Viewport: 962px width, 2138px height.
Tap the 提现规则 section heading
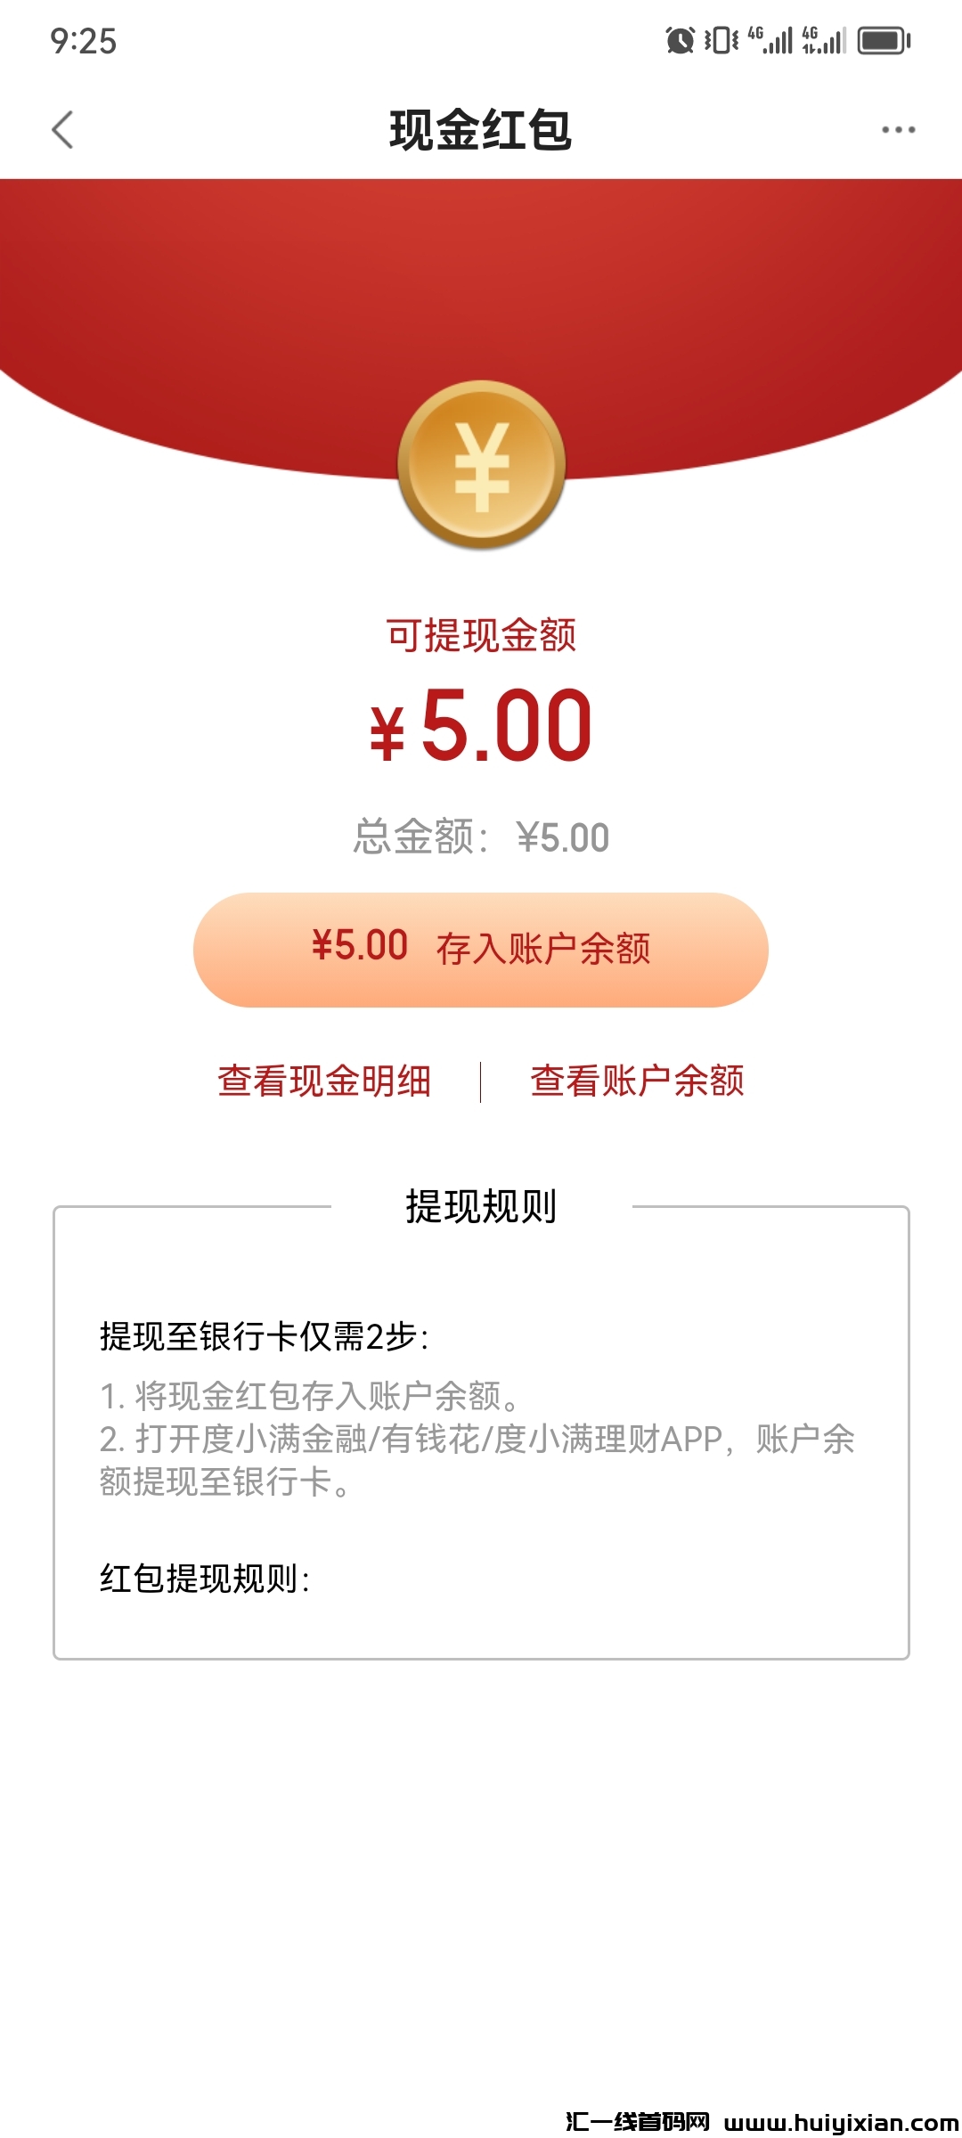pos(481,1207)
